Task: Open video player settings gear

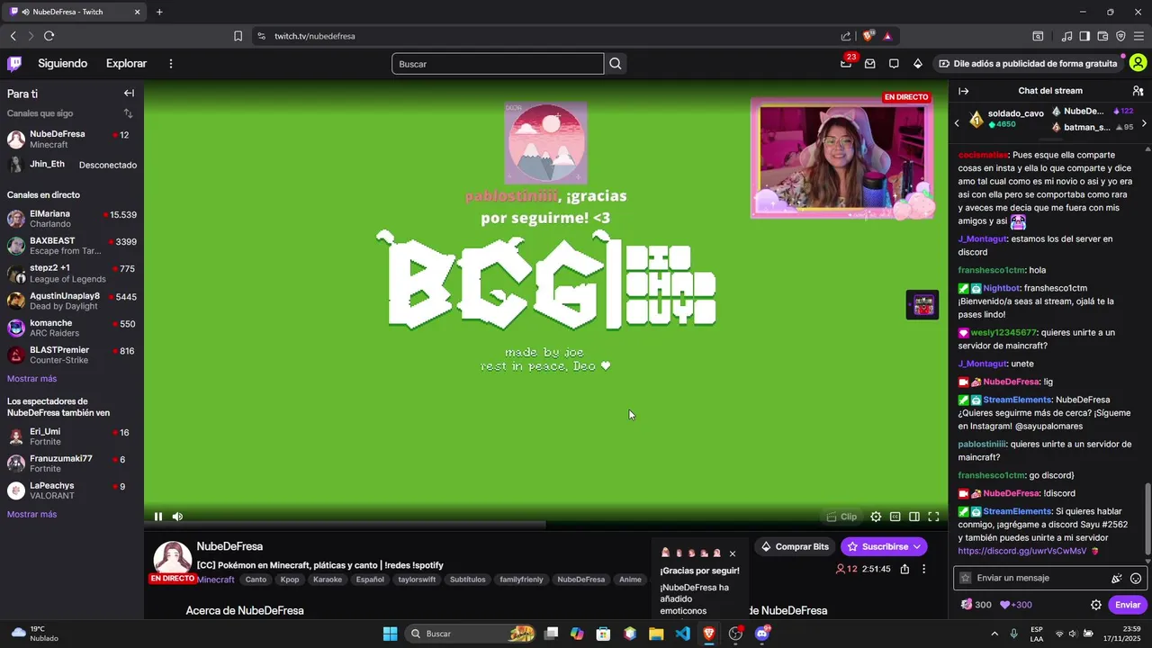Action: click(x=876, y=517)
